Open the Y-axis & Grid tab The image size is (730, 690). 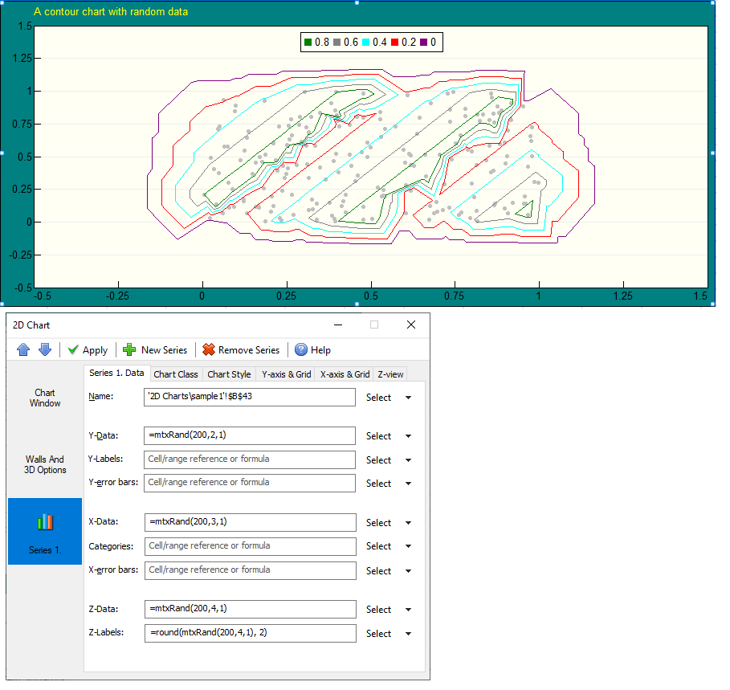coord(286,374)
